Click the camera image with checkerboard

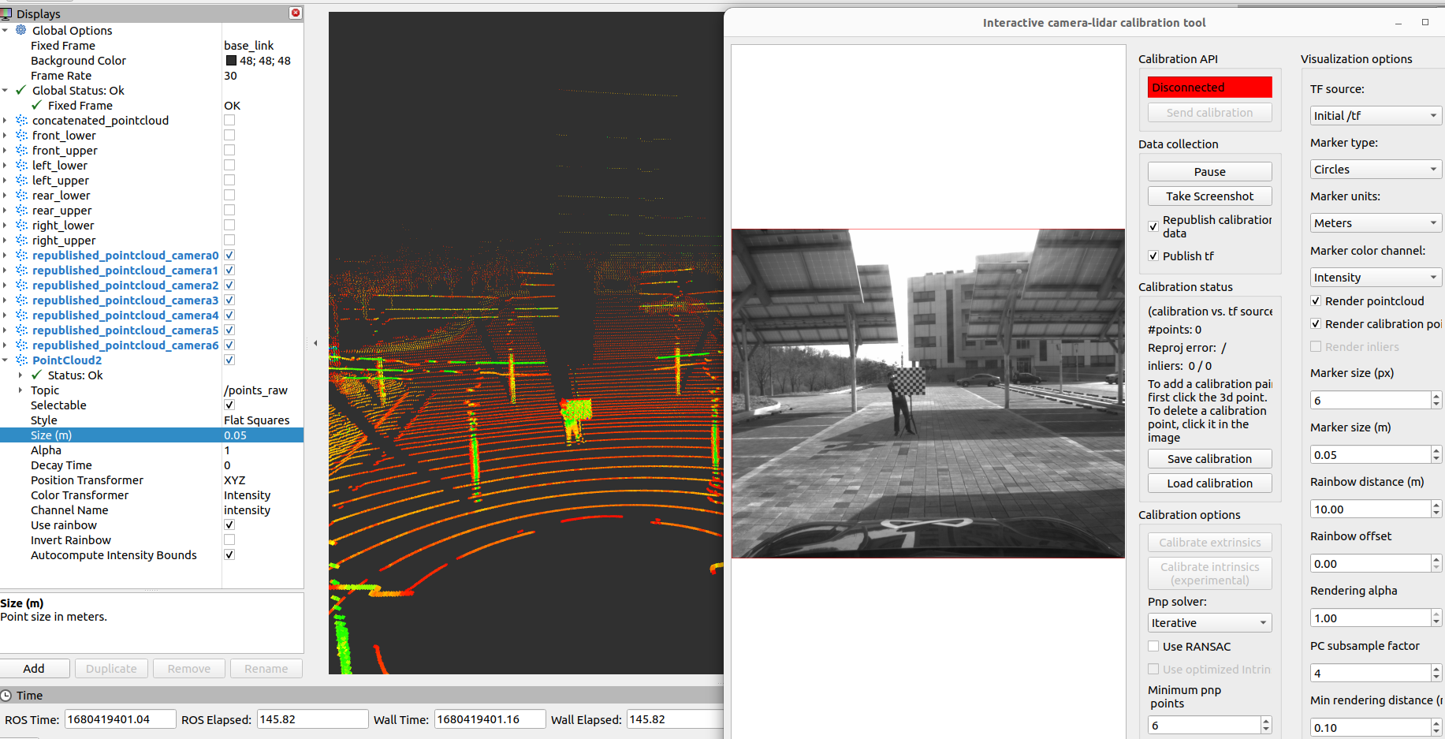coord(928,394)
